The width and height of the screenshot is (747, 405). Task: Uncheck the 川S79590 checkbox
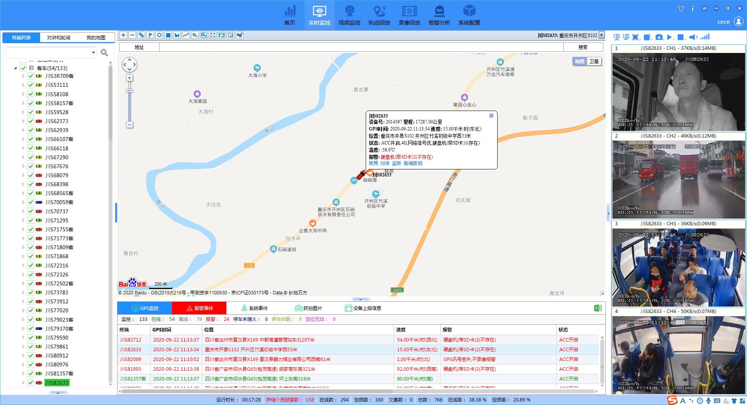click(31, 338)
